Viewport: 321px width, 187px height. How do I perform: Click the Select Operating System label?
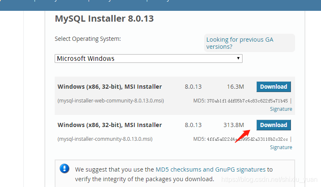click(88, 39)
